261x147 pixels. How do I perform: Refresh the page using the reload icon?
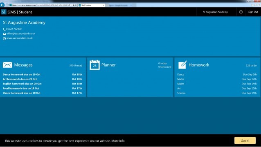(x=76, y=5)
